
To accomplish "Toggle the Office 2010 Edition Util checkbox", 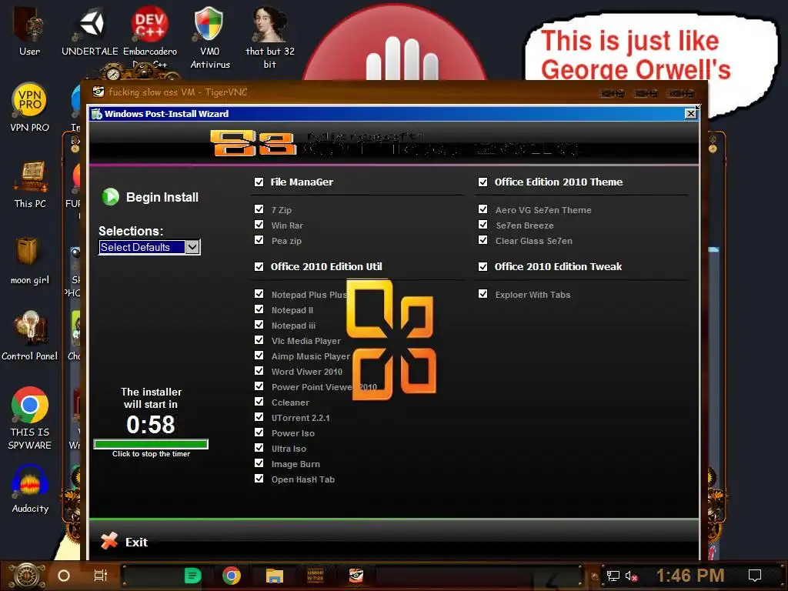I will coord(259,266).
